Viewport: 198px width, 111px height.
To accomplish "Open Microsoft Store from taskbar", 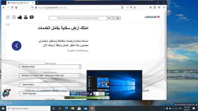I will [79, 108].
